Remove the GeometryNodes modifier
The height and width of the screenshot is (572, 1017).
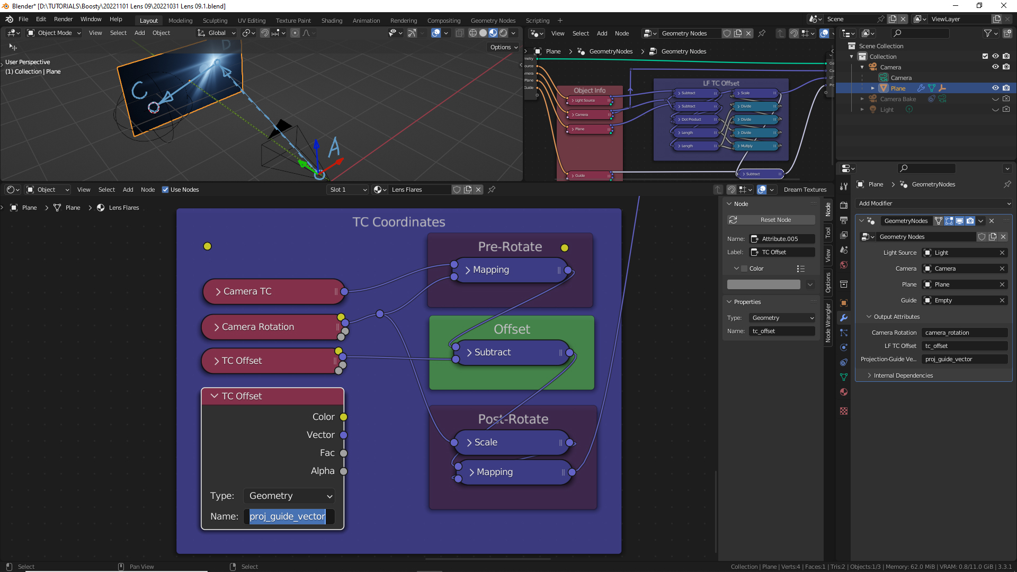click(992, 221)
